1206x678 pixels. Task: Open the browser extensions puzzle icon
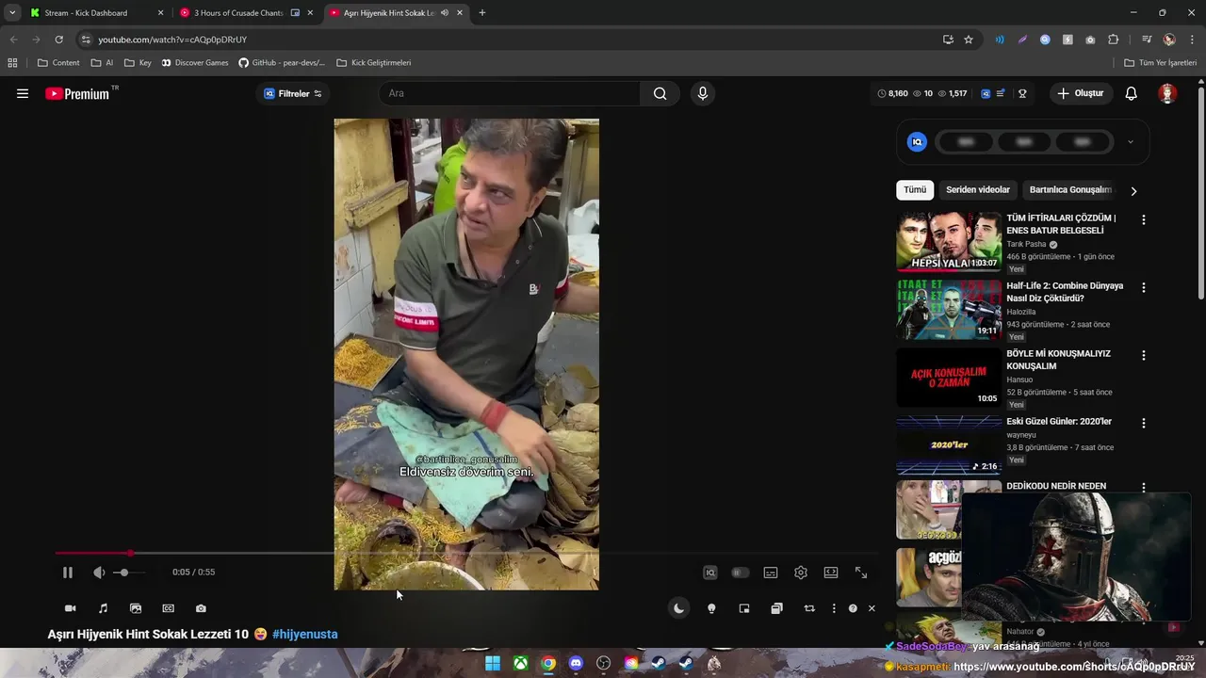pos(1113,40)
